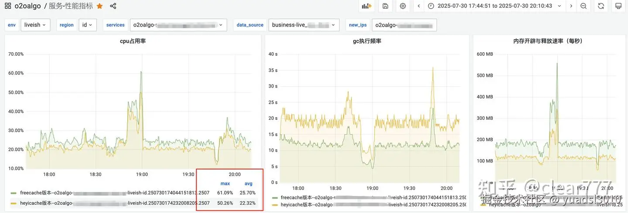This screenshot has width=628, height=213.
Task: Open cpu占用率 panel title menu
Action: click(133, 41)
